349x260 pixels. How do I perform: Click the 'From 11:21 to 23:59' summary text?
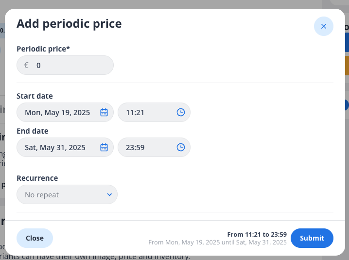click(x=257, y=234)
